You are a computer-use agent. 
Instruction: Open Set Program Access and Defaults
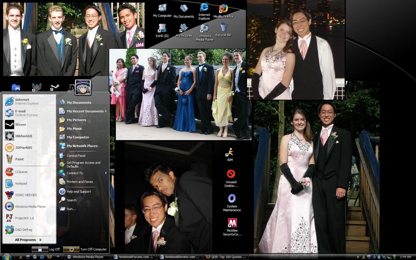click(x=83, y=164)
